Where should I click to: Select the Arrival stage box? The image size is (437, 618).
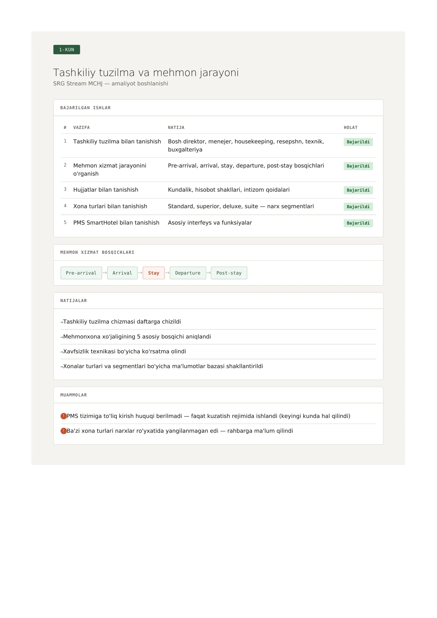tap(122, 273)
